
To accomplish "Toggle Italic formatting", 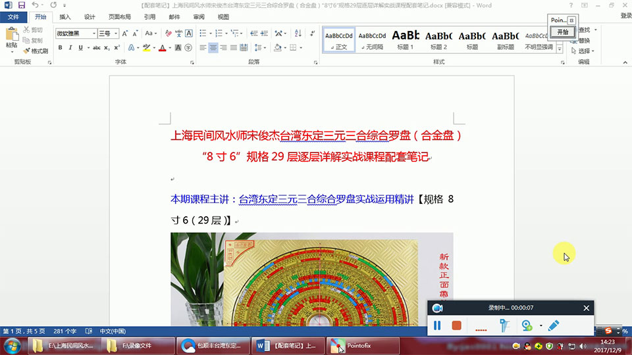I will [70, 48].
